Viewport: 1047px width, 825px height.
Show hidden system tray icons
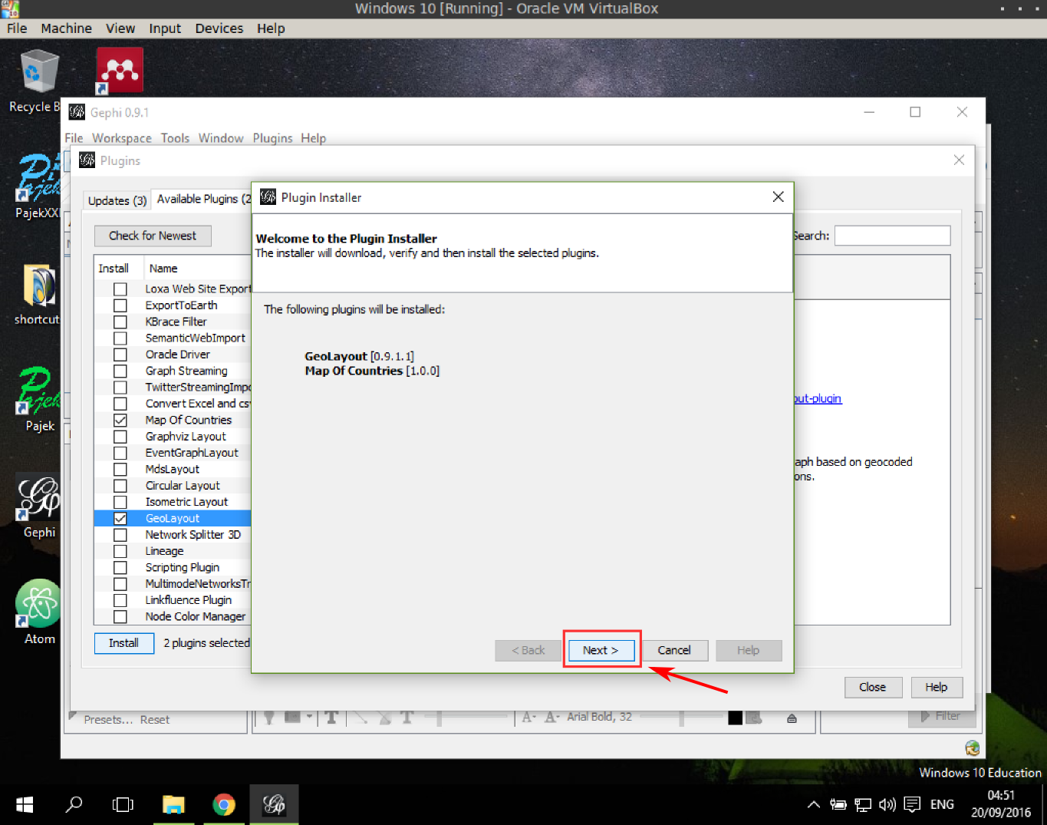pyautogui.click(x=814, y=804)
